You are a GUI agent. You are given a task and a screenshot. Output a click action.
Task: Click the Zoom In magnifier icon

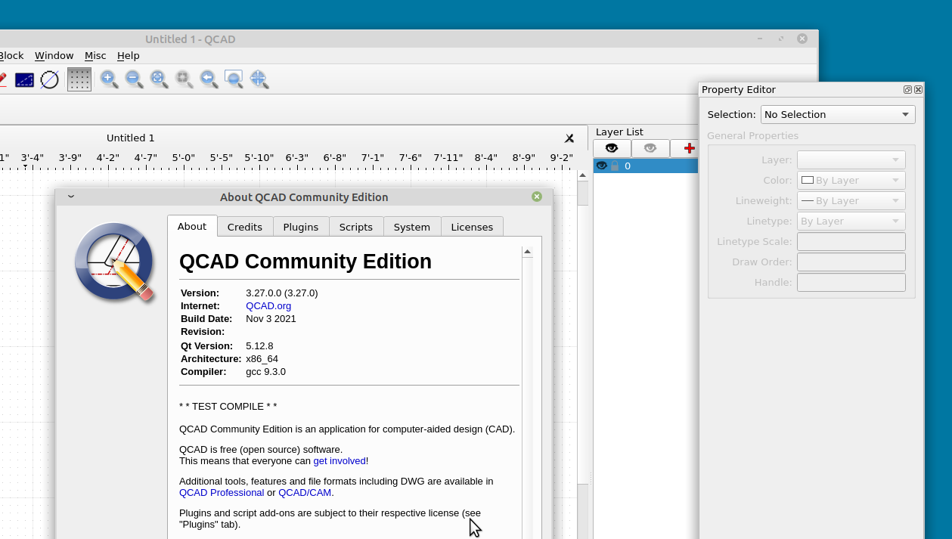click(109, 79)
